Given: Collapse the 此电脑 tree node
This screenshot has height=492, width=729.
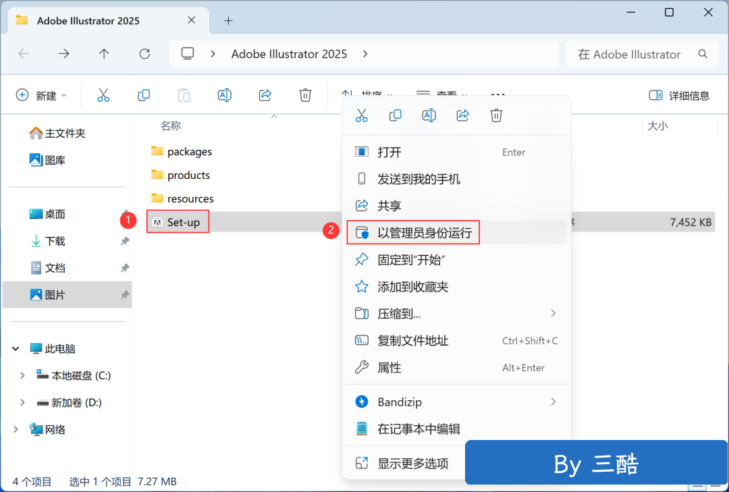Looking at the screenshot, I should (x=16, y=348).
